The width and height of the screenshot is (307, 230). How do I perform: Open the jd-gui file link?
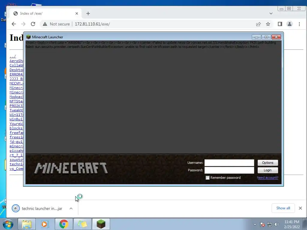click(16, 142)
